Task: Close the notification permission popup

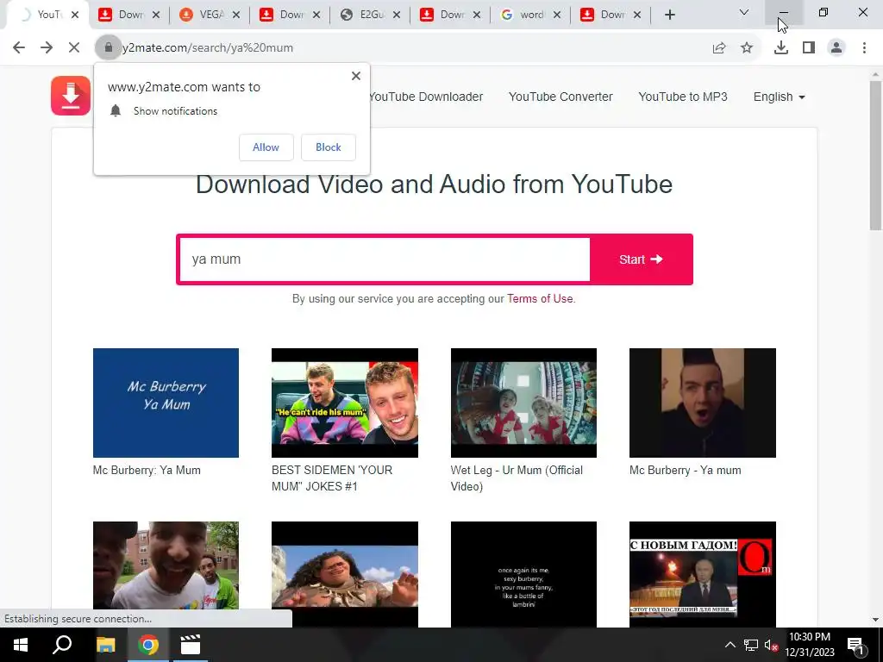Action: [x=356, y=76]
